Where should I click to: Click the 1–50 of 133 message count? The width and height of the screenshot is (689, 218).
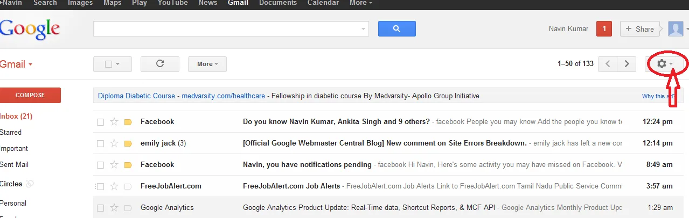click(575, 64)
